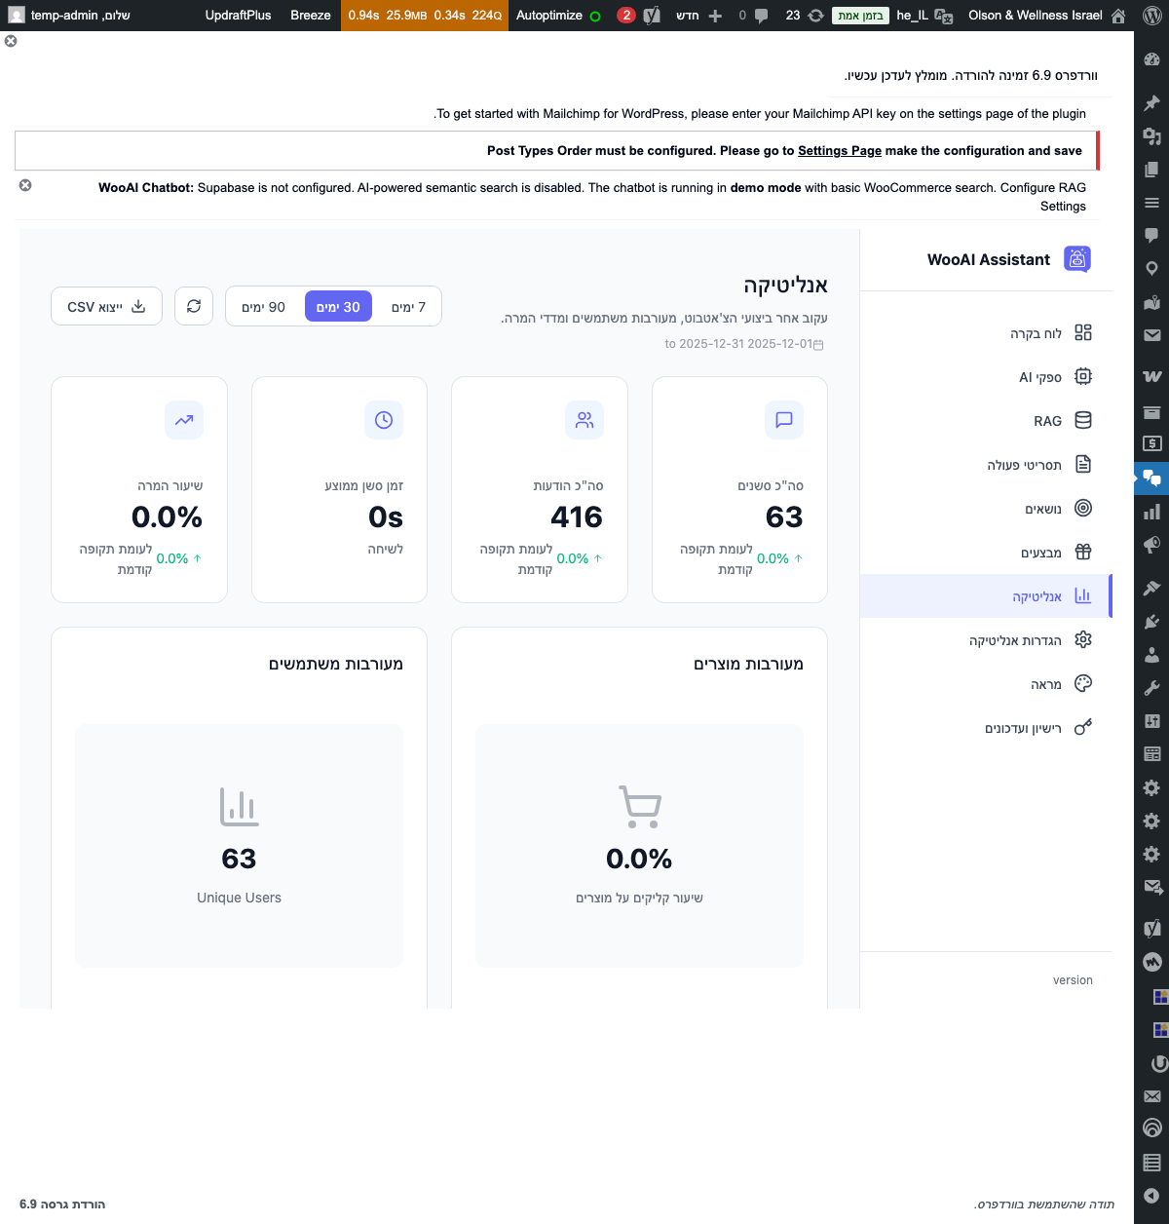Click the Settings Page link in the notice

(839, 150)
